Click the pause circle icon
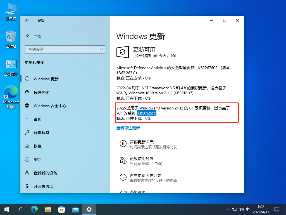286x215 pixels. 123,144
